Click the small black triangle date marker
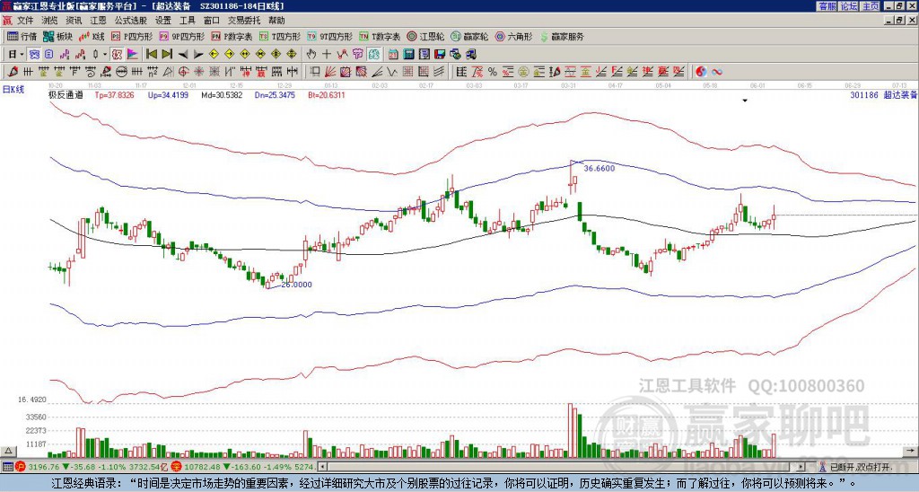 (745, 101)
